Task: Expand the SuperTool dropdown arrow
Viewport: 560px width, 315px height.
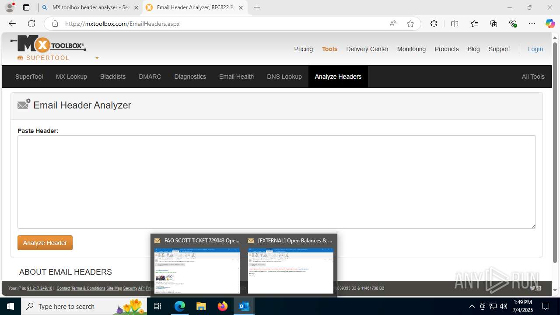Action: coord(97,58)
